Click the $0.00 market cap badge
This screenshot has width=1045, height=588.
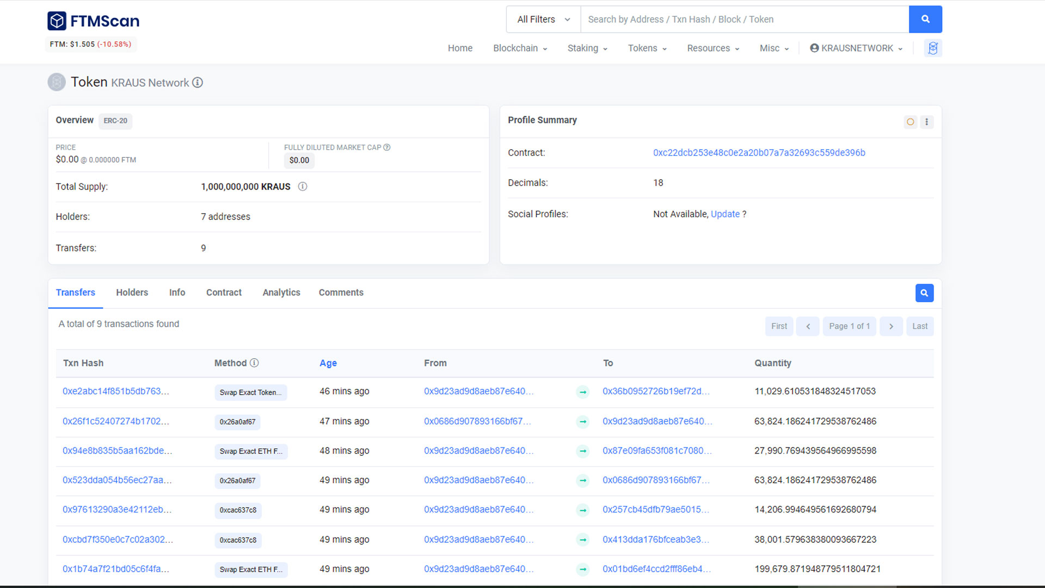(x=299, y=160)
